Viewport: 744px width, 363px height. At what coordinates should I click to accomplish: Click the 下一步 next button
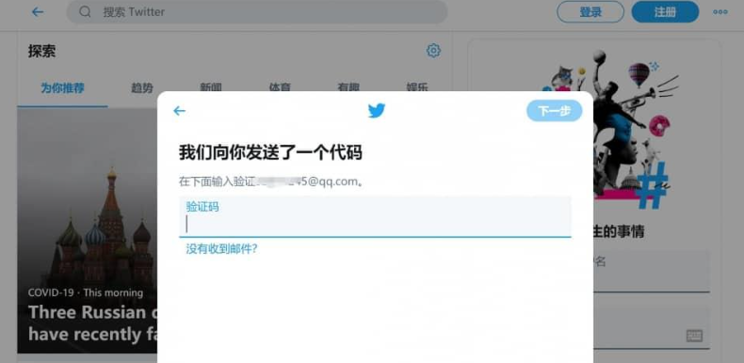[x=554, y=111]
